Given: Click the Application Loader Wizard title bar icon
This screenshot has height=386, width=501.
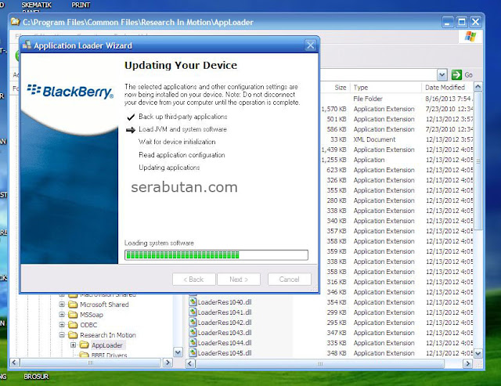Looking at the screenshot, I should coord(27,45).
